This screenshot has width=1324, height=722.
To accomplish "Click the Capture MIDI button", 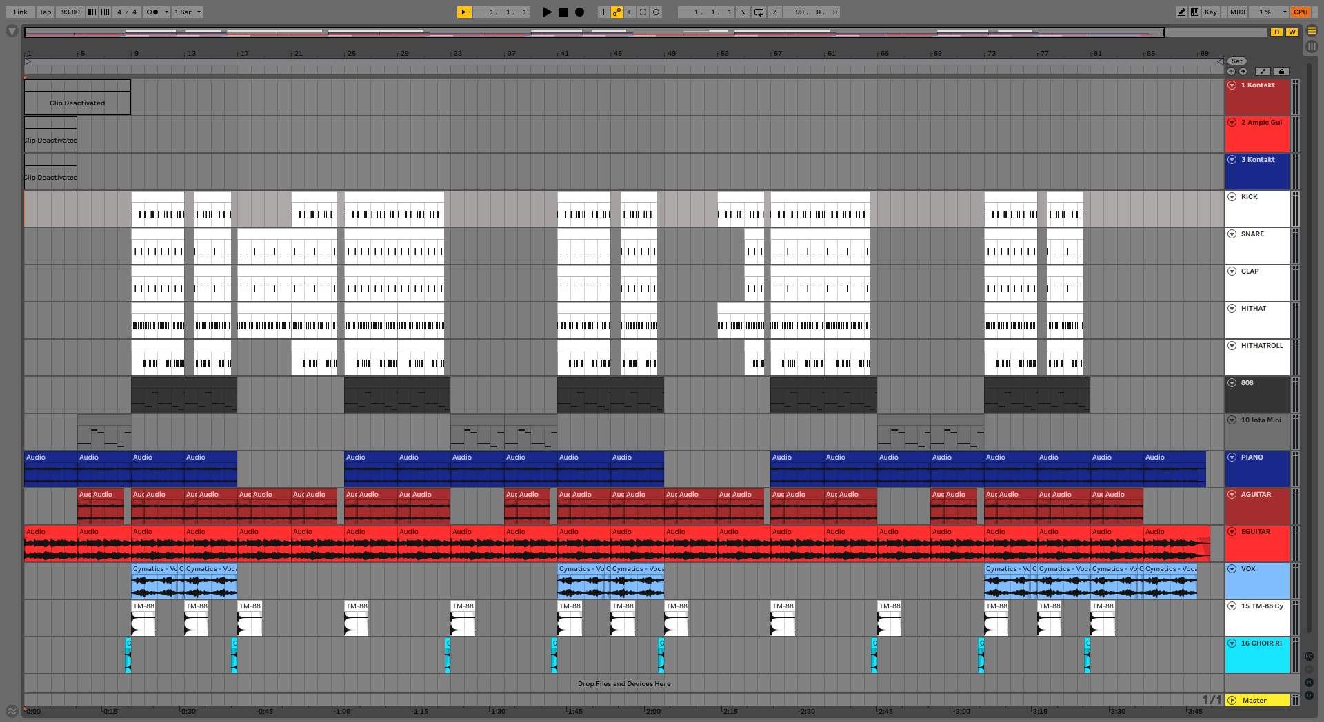I will [643, 12].
